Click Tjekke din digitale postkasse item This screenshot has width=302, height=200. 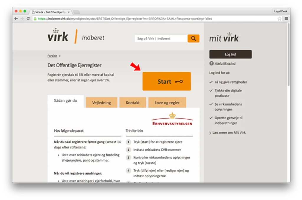(228, 93)
